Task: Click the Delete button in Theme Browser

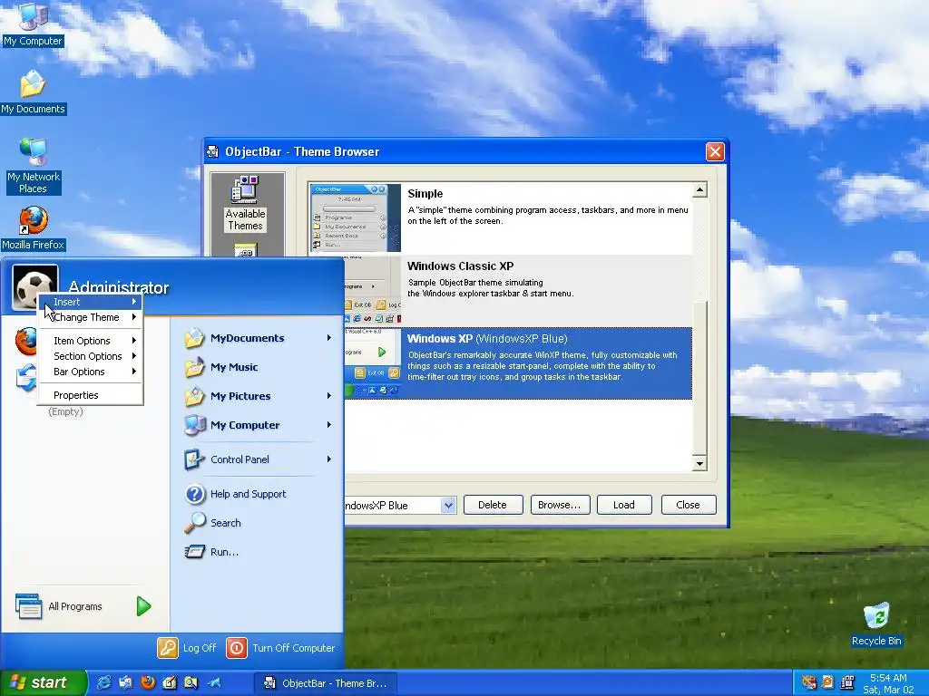Action: [x=493, y=505]
